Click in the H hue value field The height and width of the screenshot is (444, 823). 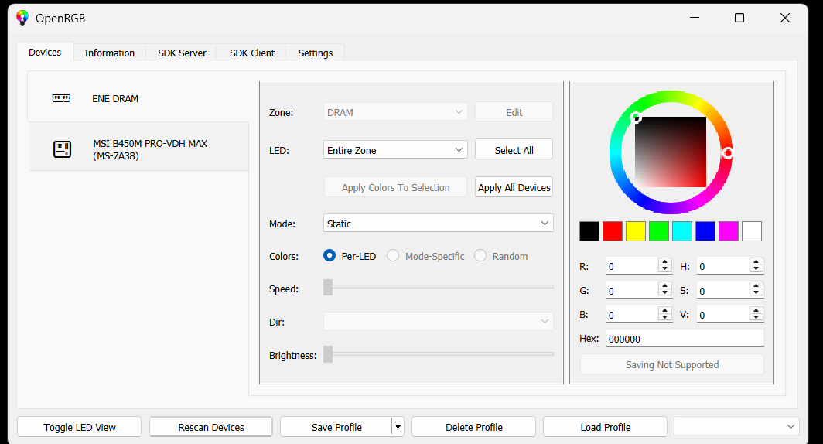tap(723, 266)
